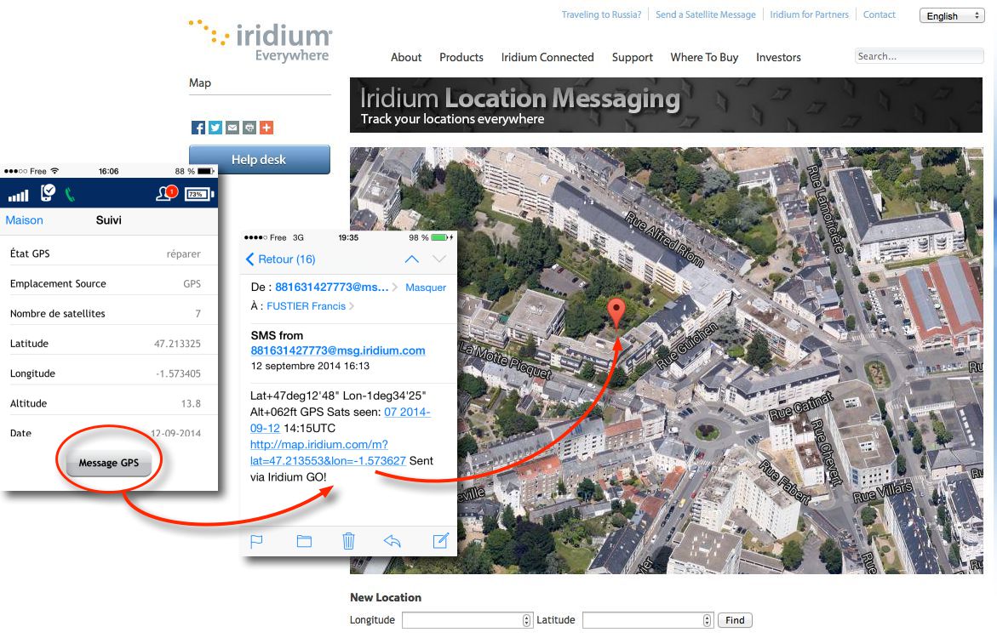Select the Altitude 13.8 row

109,403
